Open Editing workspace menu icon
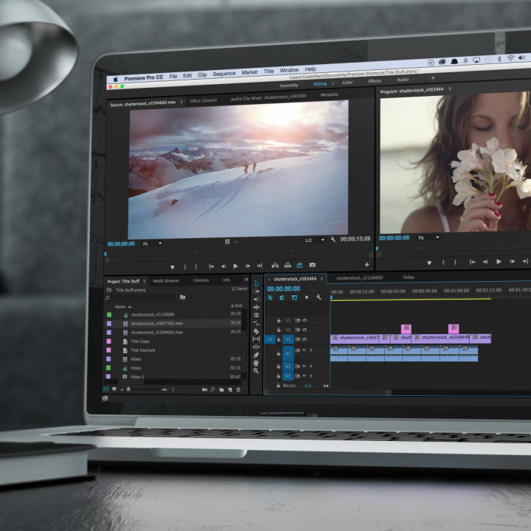This screenshot has height=531, width=531. (x=333, y=83)
